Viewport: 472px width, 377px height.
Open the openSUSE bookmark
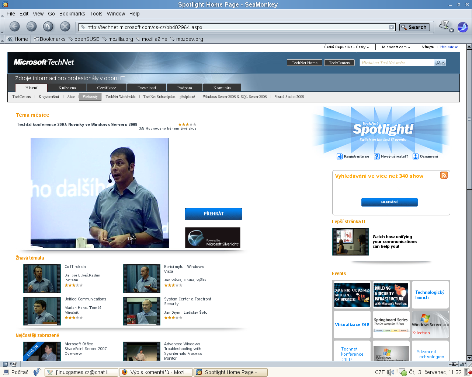click(x=84, y=39)
